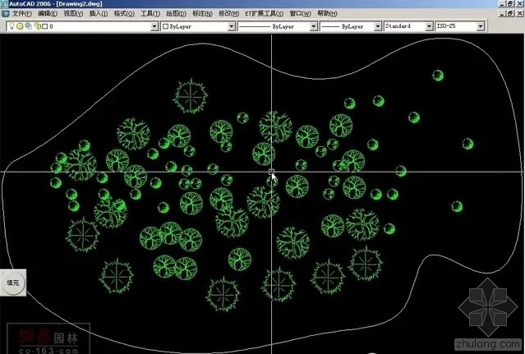Minimize the Drawing2.dwg document window
Image resolution: width=525 pixels, height=354 pixels.
[x=500, y=14]
